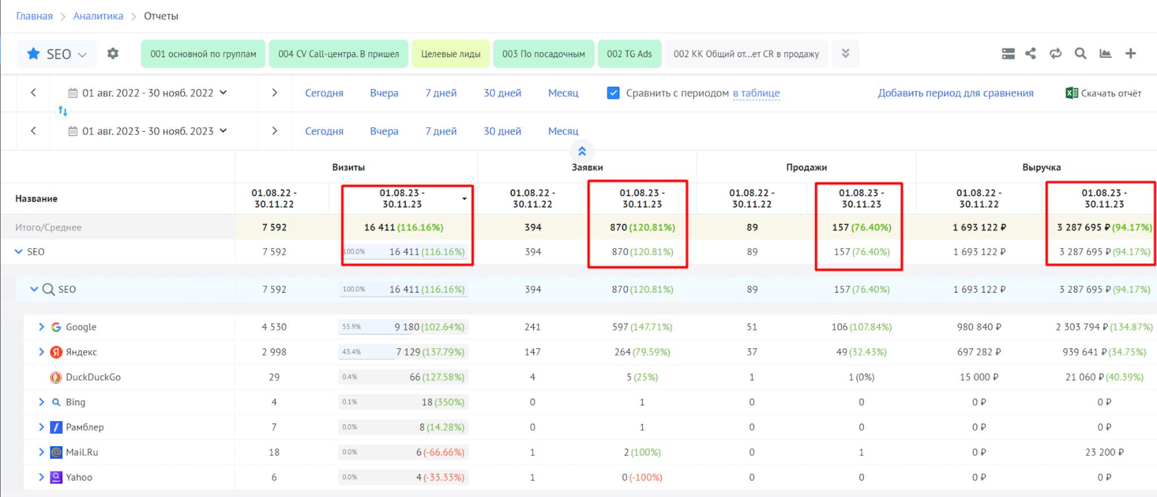The image size is (1157, 497).
Task: Open the SEO report selector dropdown
Action: (x=57, y=54)
